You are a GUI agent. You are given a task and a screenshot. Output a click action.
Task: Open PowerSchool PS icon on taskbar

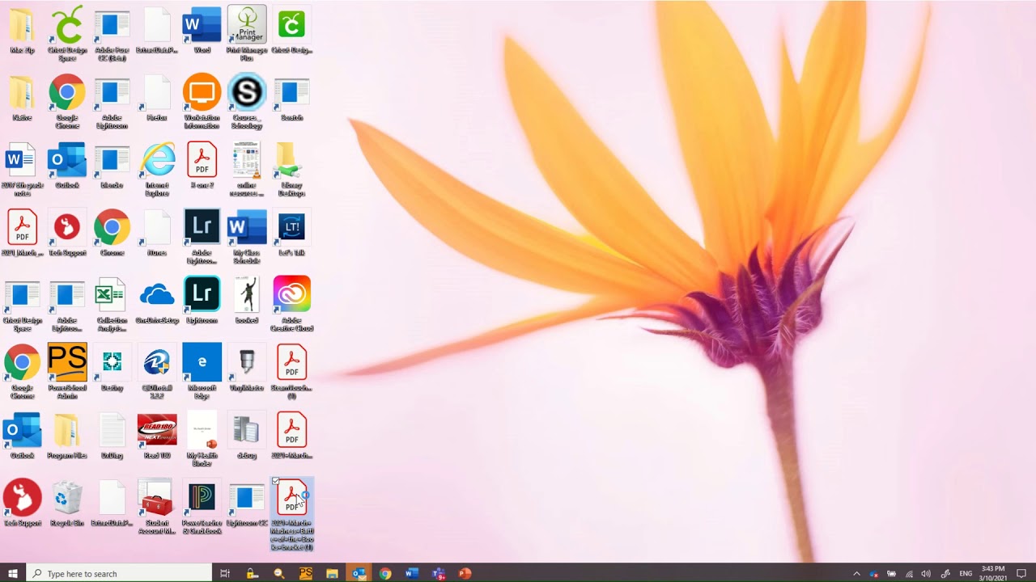click(x=305, y=573)
